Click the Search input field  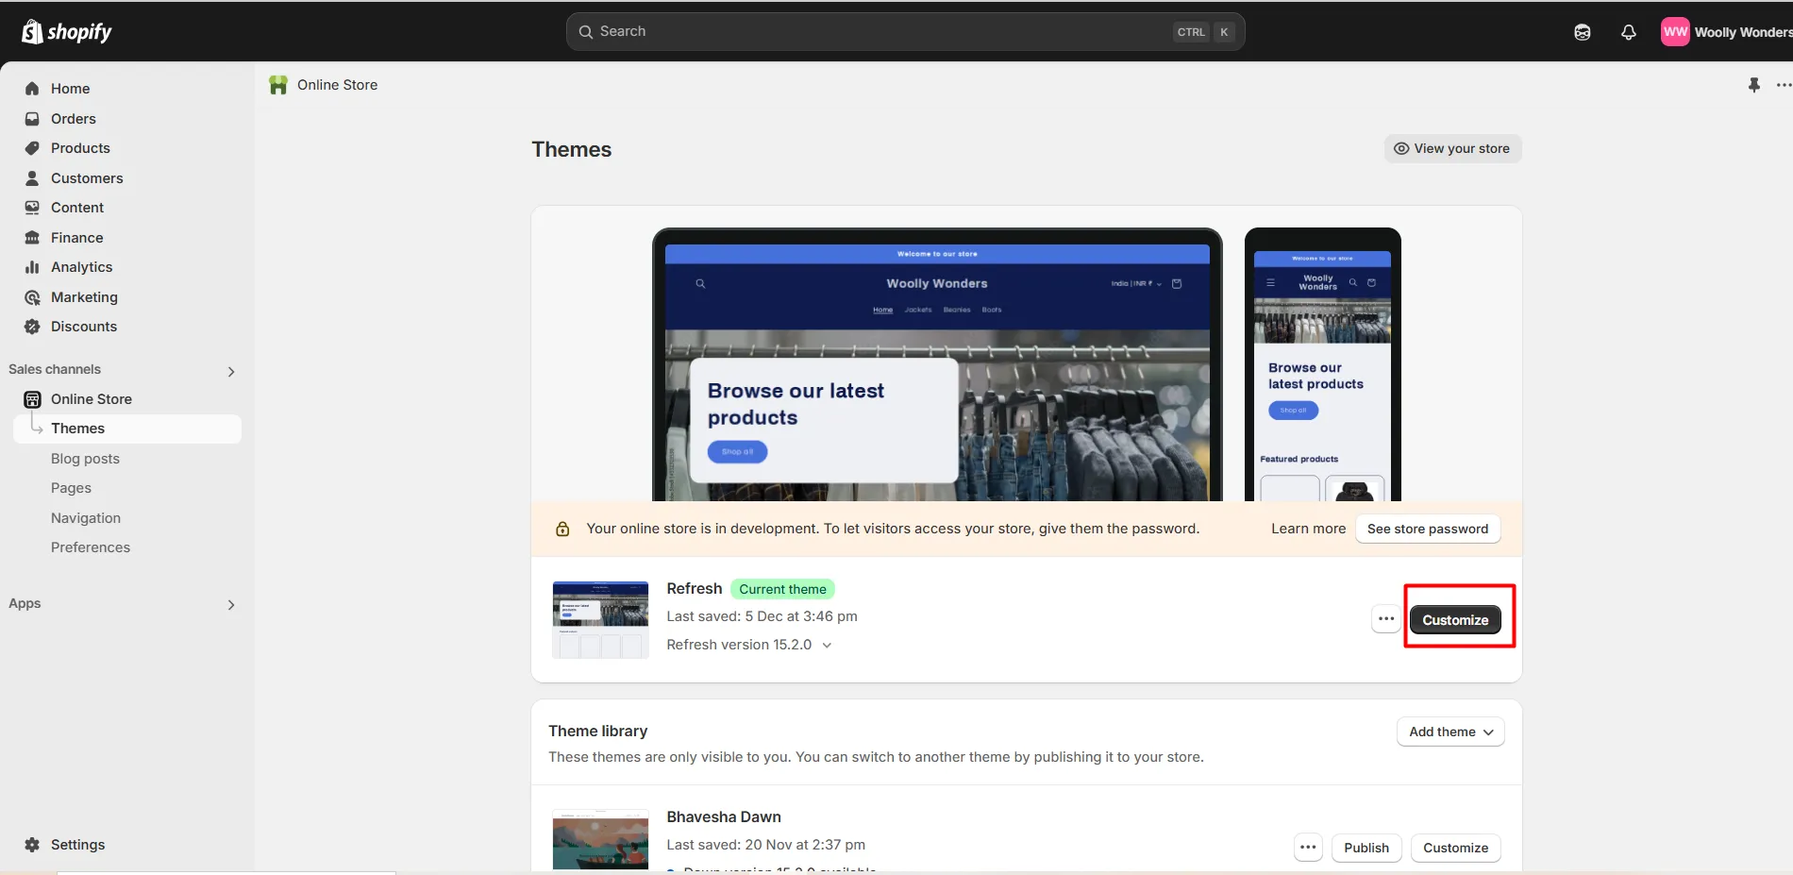[878, 32]
